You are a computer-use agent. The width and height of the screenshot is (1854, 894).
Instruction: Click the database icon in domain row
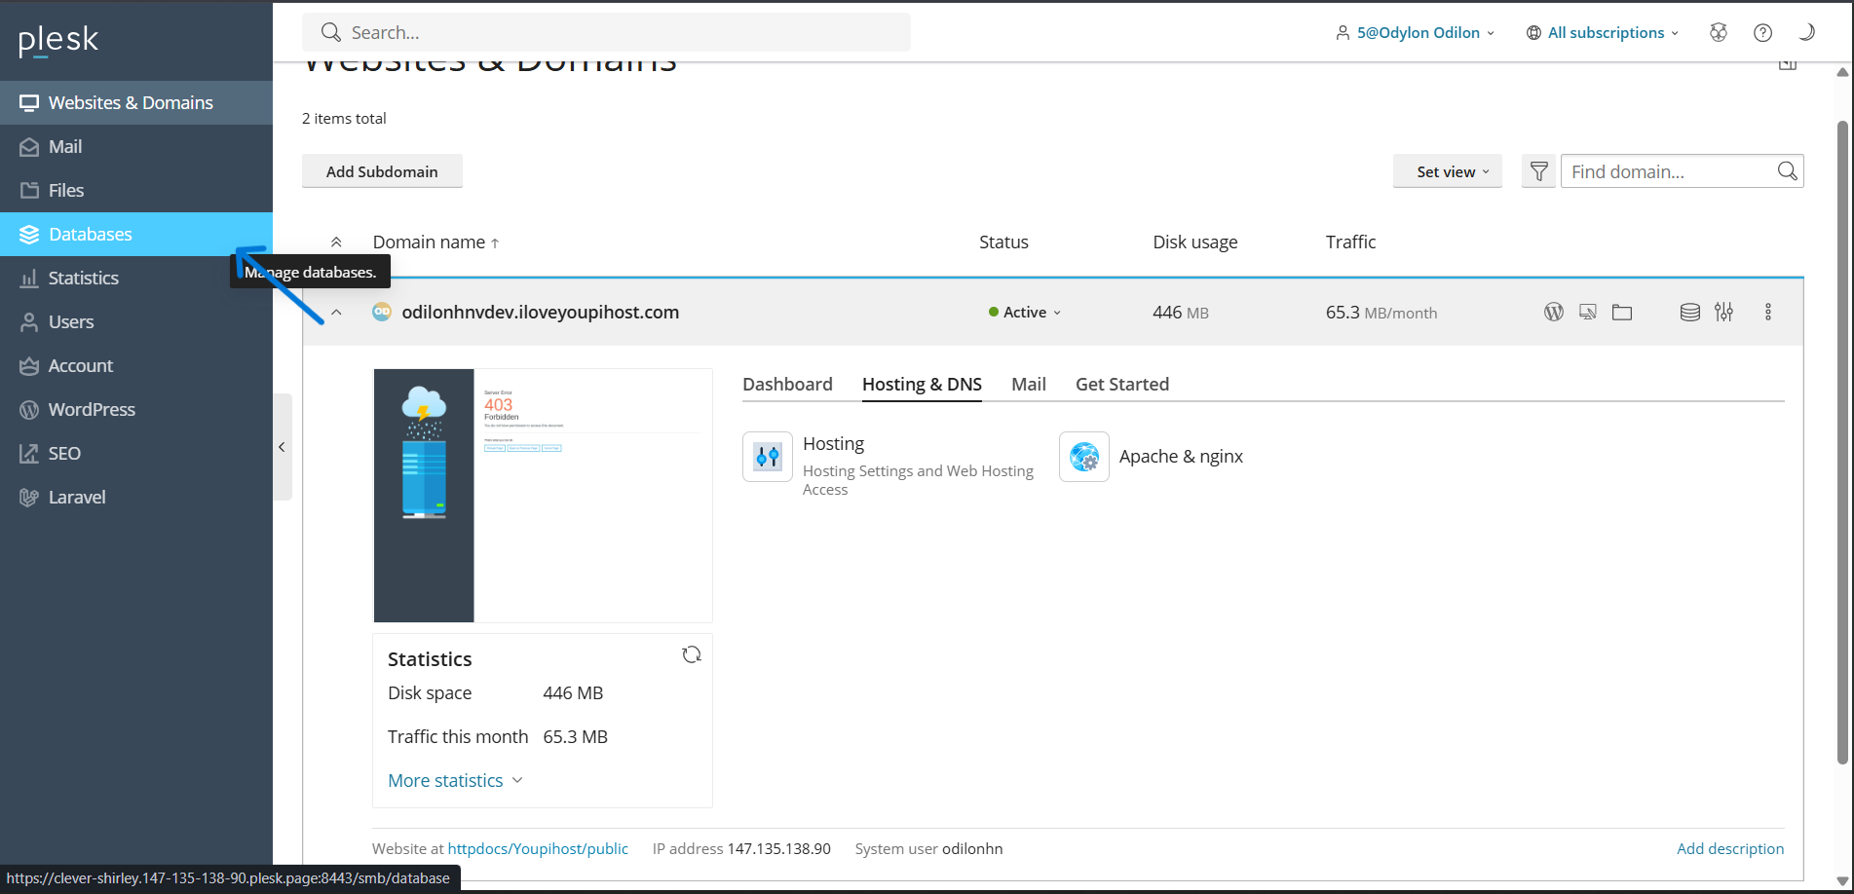coord(1690,312)
